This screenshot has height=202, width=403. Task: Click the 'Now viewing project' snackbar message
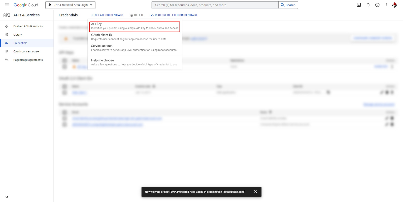click(x=195, y=192)
